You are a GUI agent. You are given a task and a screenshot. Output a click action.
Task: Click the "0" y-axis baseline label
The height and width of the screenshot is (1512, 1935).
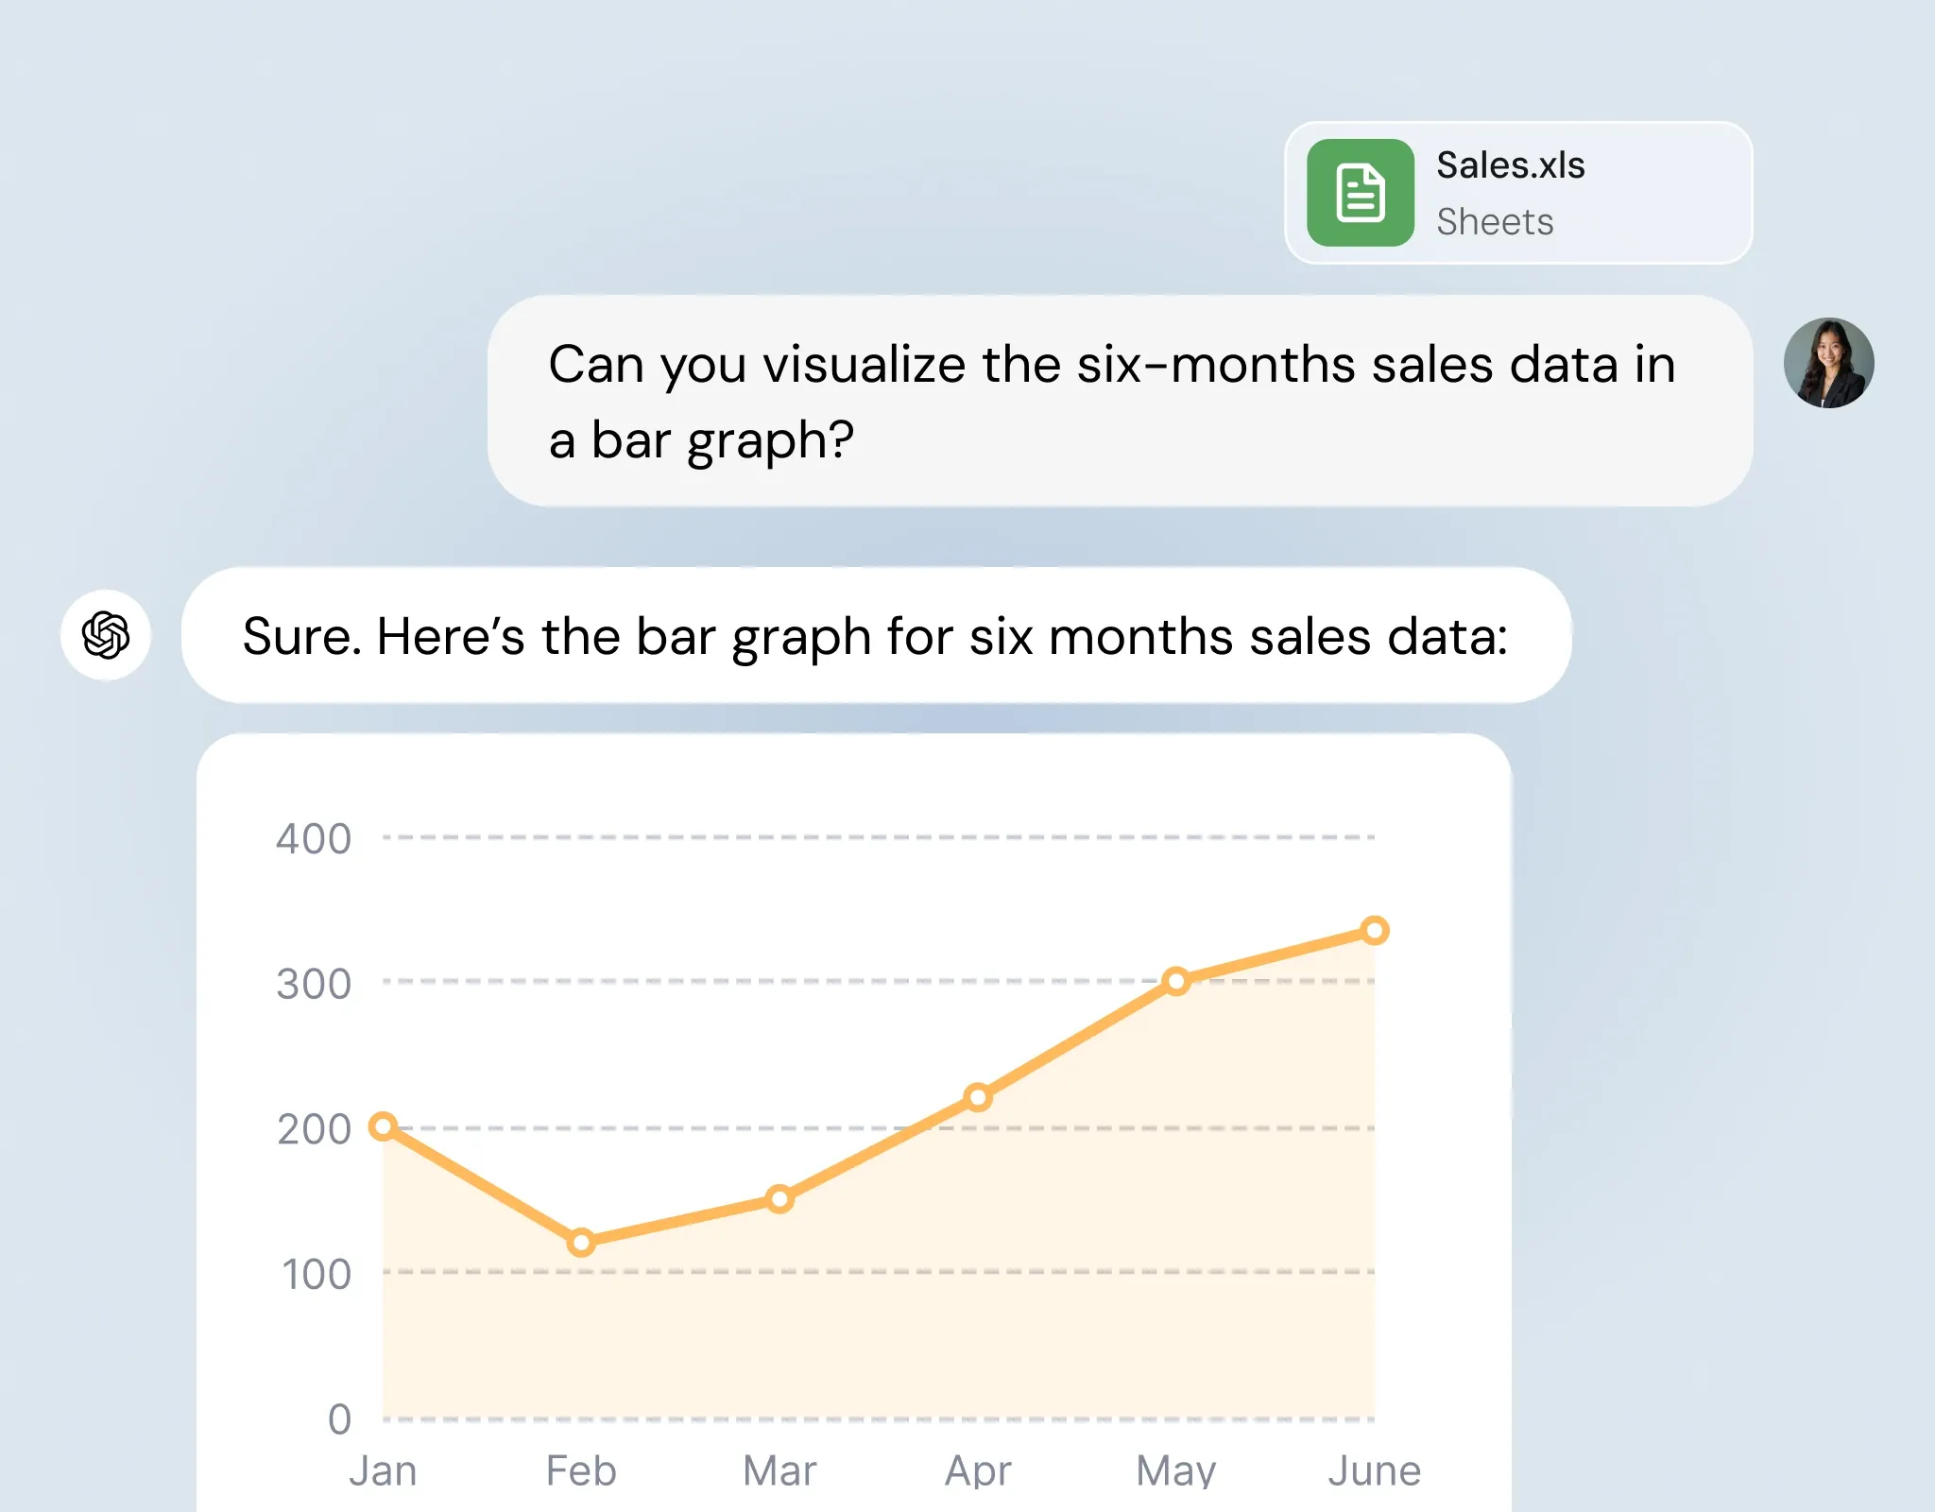point(339,1419)
